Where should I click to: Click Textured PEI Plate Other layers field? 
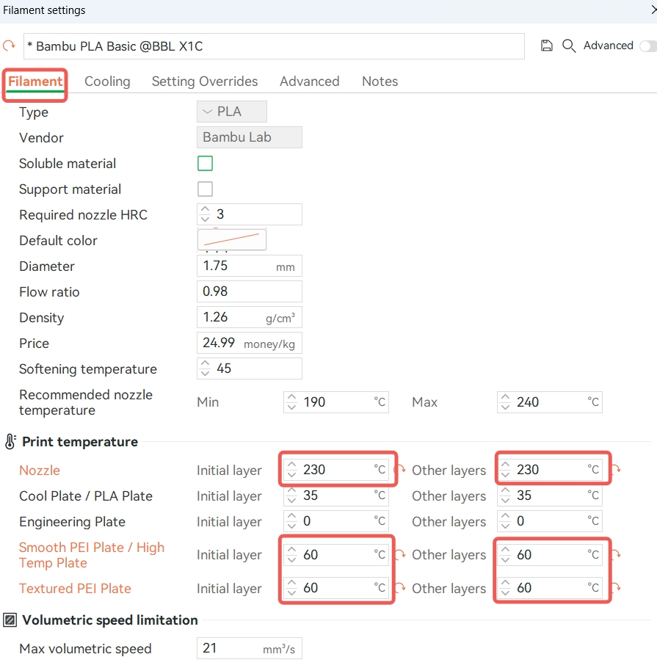[x=550, y=588]
